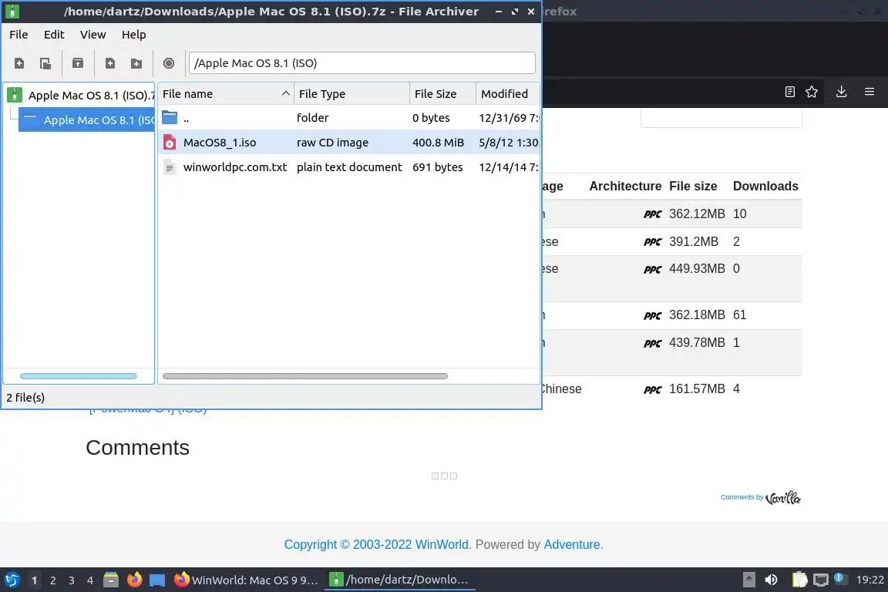Click the display monitor tray icon
The image size is (888, 592).
[821, 580]
